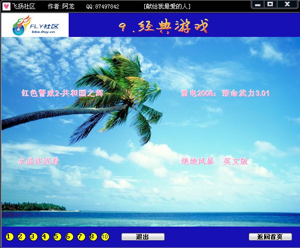Close the 飞扬社区 window
Viewport: 300px width, 248px height.
pos(288,4)
